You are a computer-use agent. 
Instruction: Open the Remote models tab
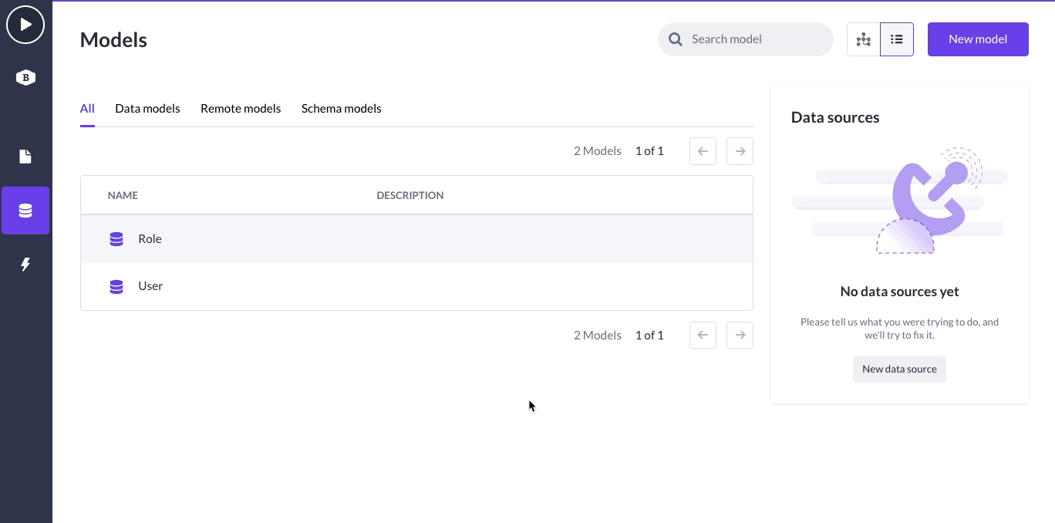241,108
